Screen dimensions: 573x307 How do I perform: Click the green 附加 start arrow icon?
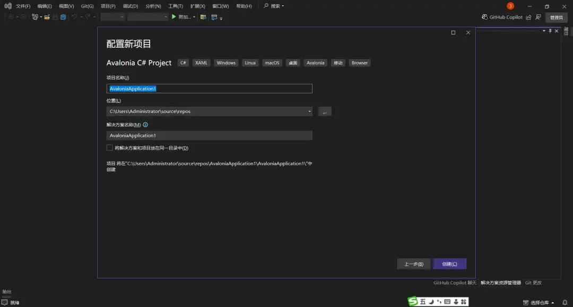[173, 16]
